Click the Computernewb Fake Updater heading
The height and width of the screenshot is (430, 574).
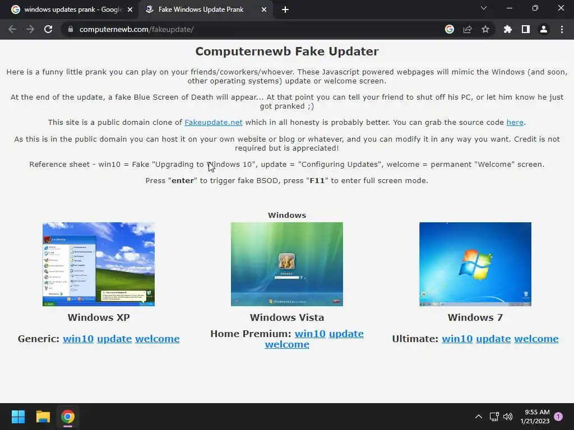click(287, 52)
